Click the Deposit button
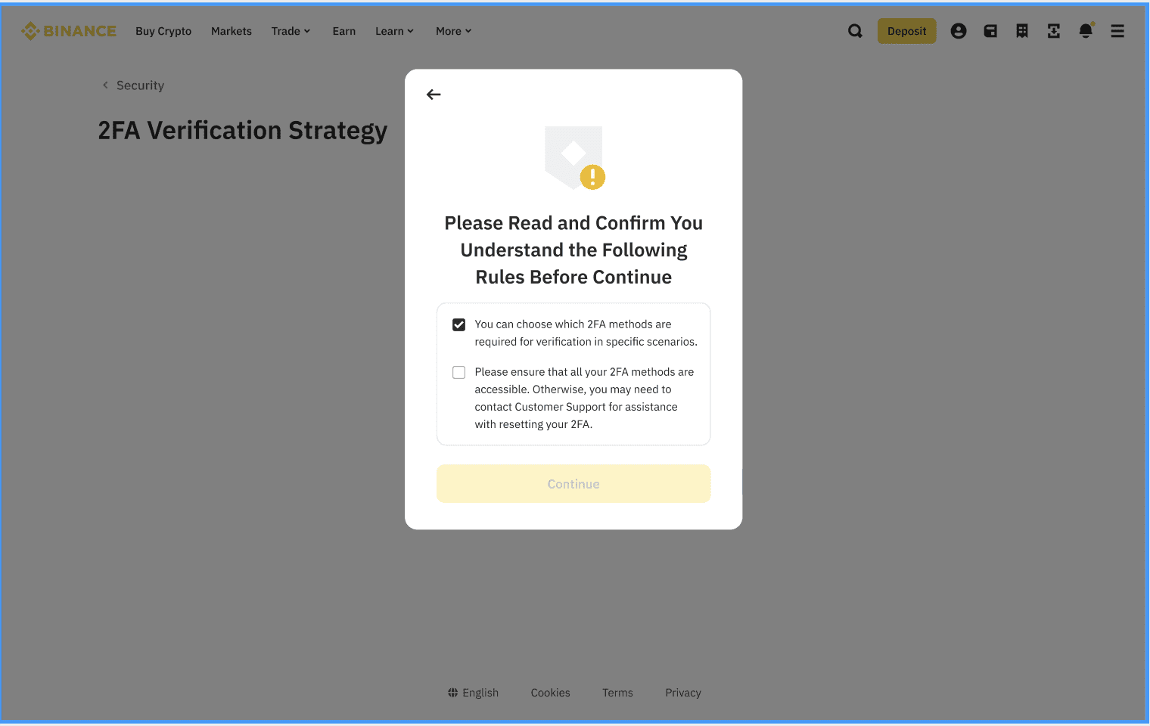The height and width of the screenshot is (726, 1150). [907, 31]
